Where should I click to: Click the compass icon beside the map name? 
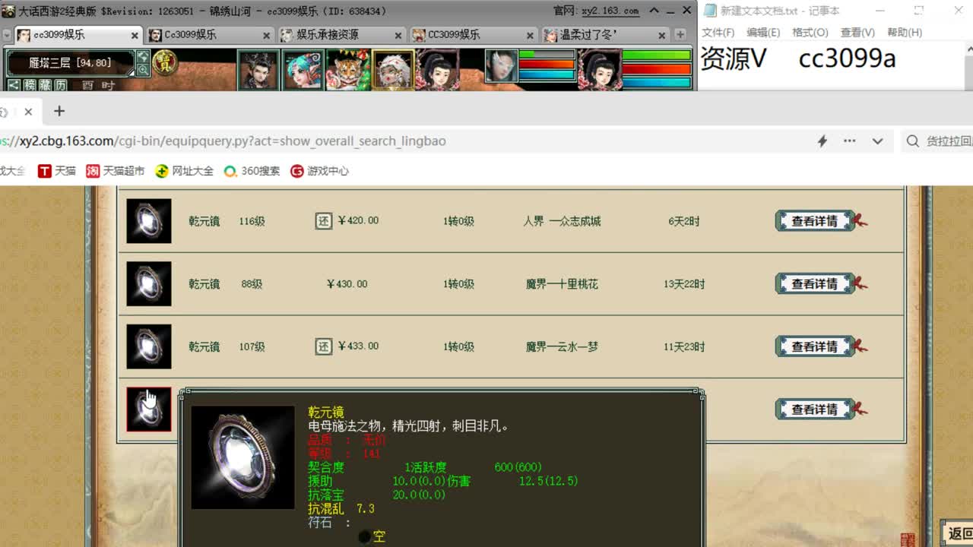coord(143,57)
